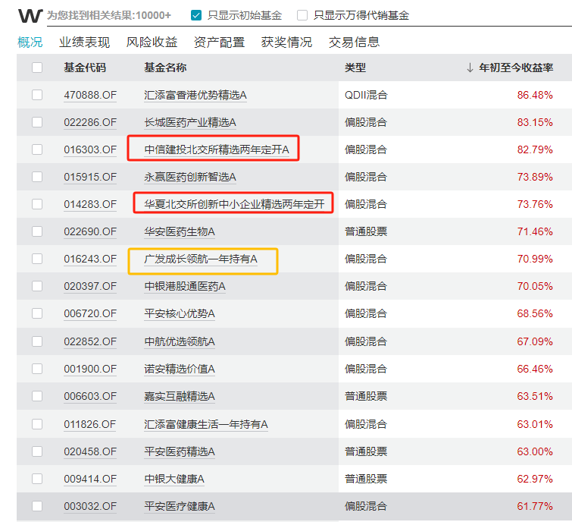Viewport: 572px width, 522px height.
Task: Toggle the select-all checkbox in table header
Action: pyautogui.click(x=37, y=68)
